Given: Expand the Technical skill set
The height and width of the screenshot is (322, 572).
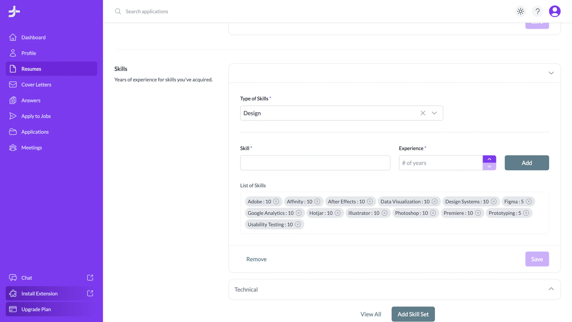Looking at the screenshot, I should [551, 289].
